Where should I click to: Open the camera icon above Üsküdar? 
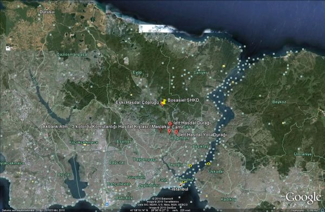coord(209,163)
